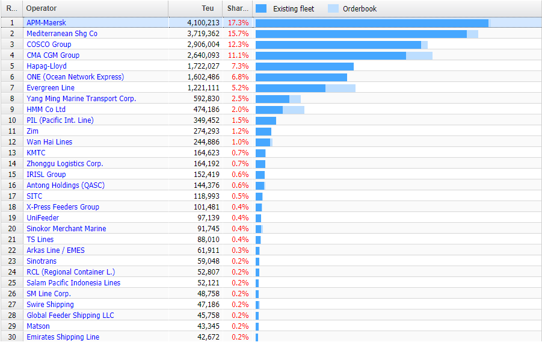Open the Evergreen Line link
The width and height of the screenshot is (542, 345).
(x=51, y=88)
